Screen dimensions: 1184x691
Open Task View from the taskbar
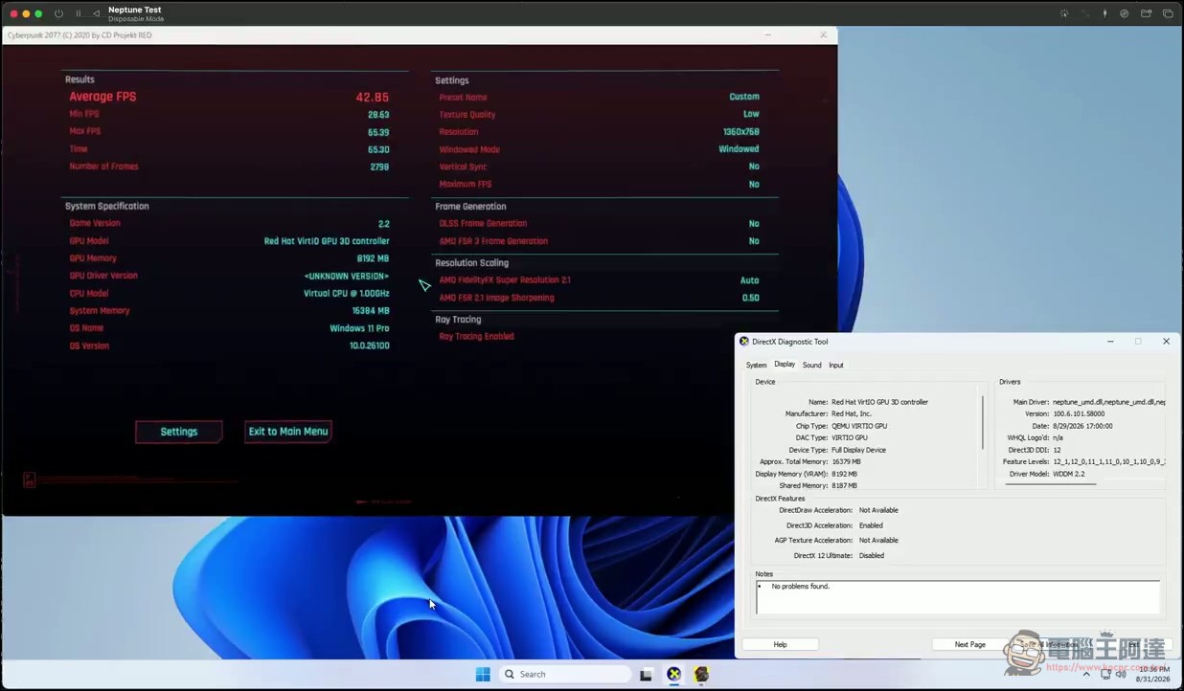(646, 675)
